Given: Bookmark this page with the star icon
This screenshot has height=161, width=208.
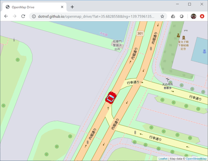Looking at the screenshot, I should [x=162, y=16].
